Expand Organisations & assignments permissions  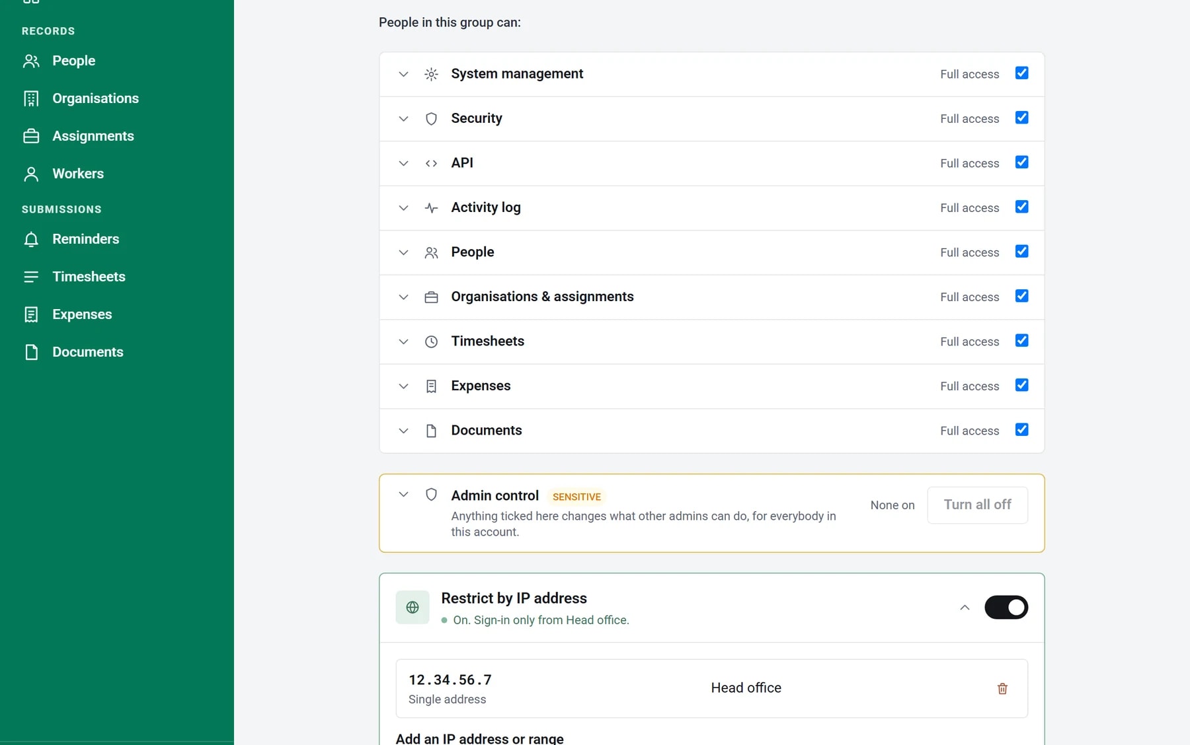pyautogui.click(x=403, y=297)
